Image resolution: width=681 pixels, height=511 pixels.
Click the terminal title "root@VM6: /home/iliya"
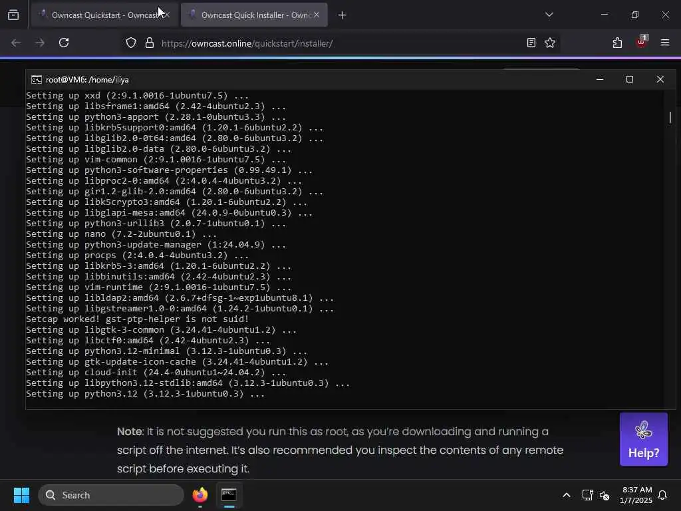pyautogui.click(x=87, y=80)
